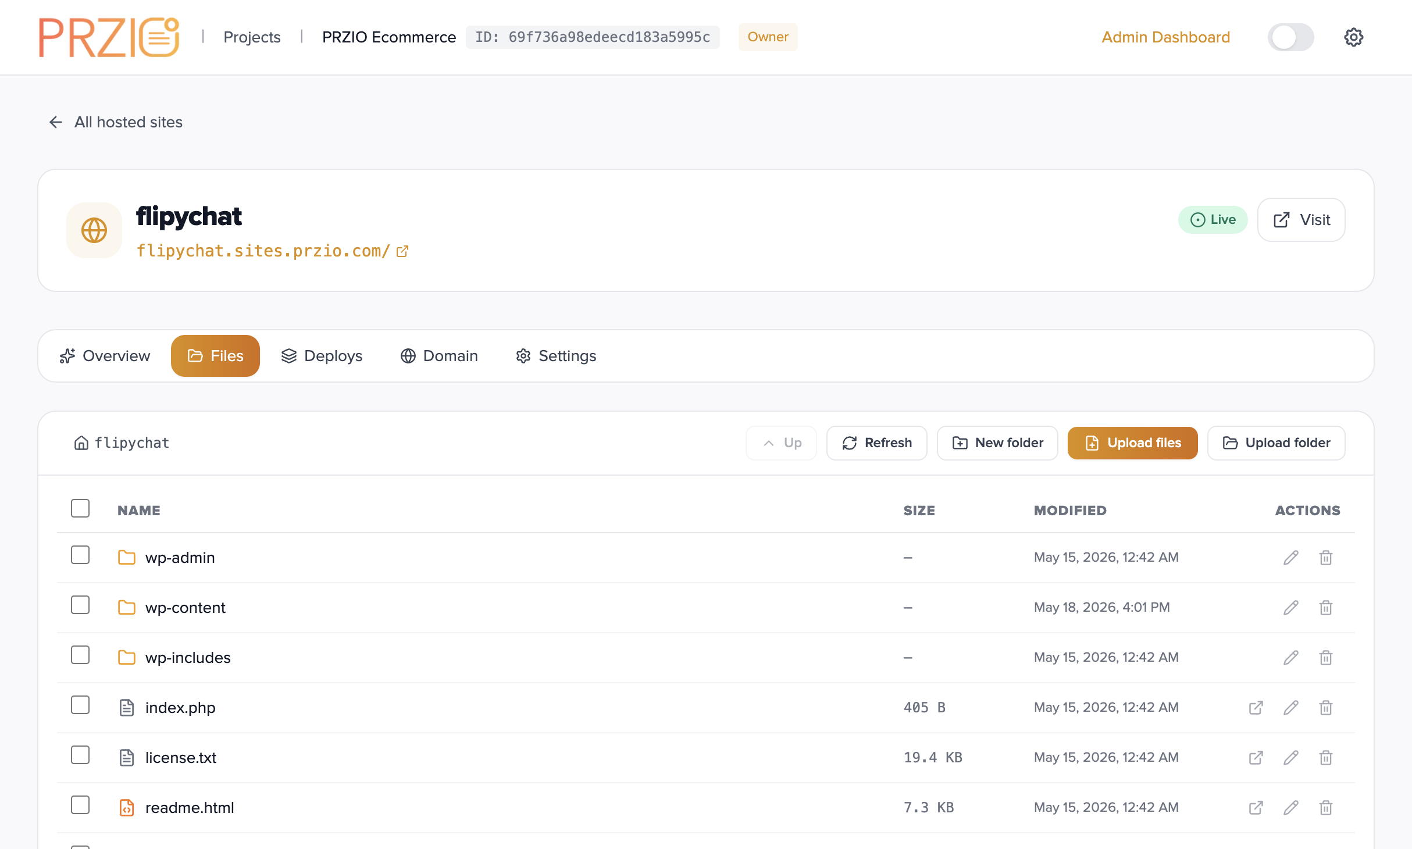Delete wp-includes using trash icon
Screen dimensions: 1412x849
(1326, 658)
